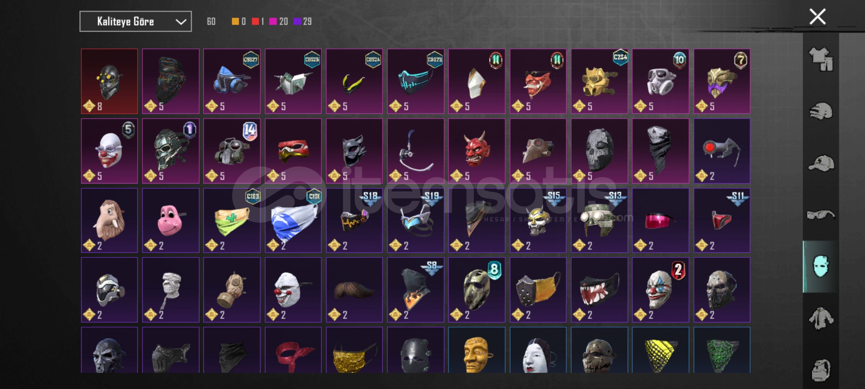
Task: Select the S18 season mask item
Action: [x=354, y=220]
